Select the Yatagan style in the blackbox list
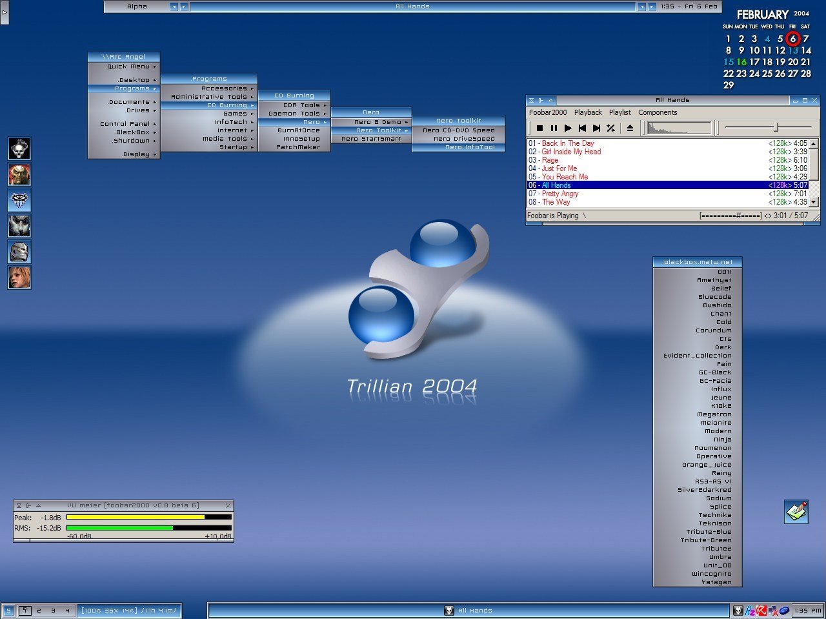This screenshot has height=619, width=826. click(x=698, y=582)
